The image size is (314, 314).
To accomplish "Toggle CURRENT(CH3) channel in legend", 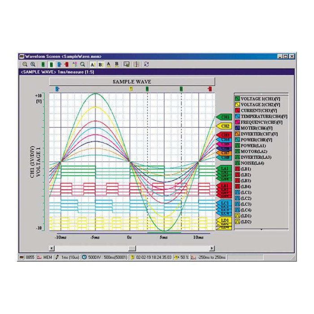I will pos(237,110).
